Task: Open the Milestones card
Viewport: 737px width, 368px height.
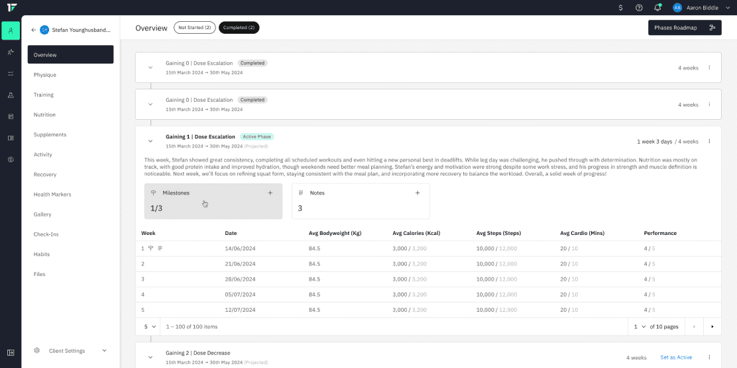Action: pos(213,201)
